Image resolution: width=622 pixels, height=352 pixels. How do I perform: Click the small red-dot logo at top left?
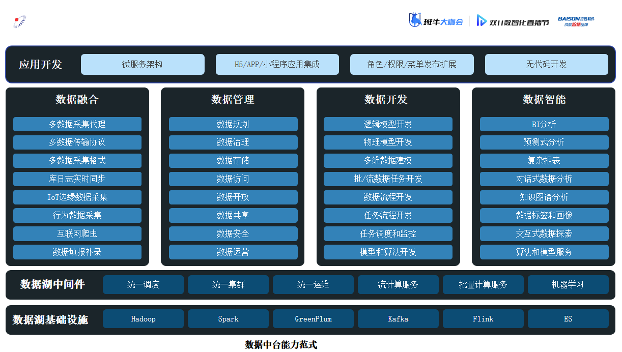pos(19,21)
